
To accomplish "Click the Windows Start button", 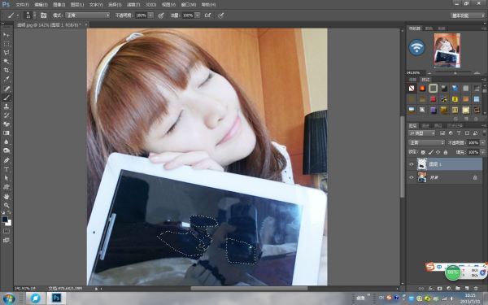I will coord(8,298).
